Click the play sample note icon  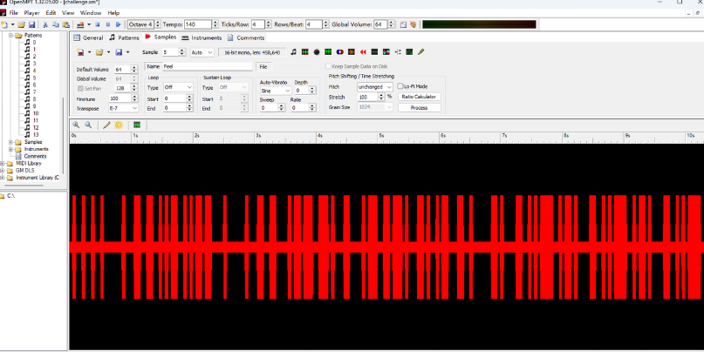(x=293, y=52)
